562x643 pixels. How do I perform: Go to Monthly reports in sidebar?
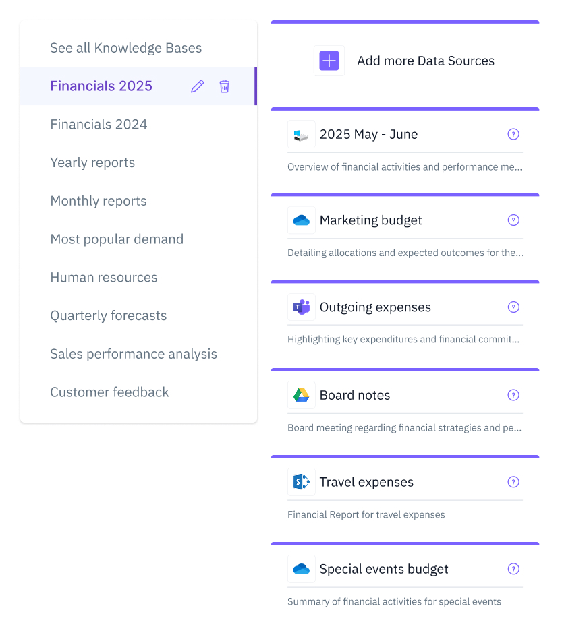pyautogui.click(x=99, y=201)
